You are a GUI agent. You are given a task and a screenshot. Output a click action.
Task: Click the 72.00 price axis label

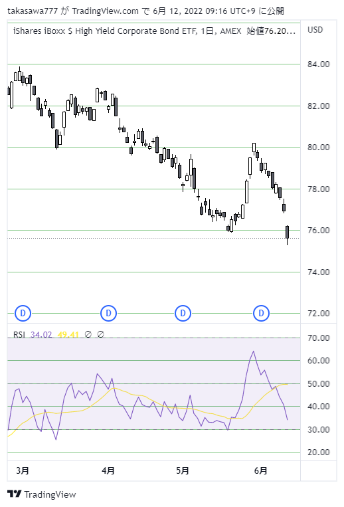(319, 314)
